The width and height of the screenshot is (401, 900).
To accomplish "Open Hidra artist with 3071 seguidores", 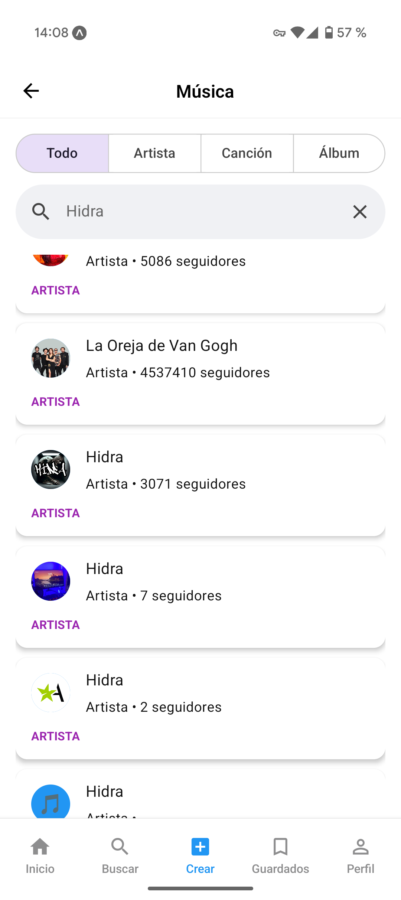I will 200,485.
